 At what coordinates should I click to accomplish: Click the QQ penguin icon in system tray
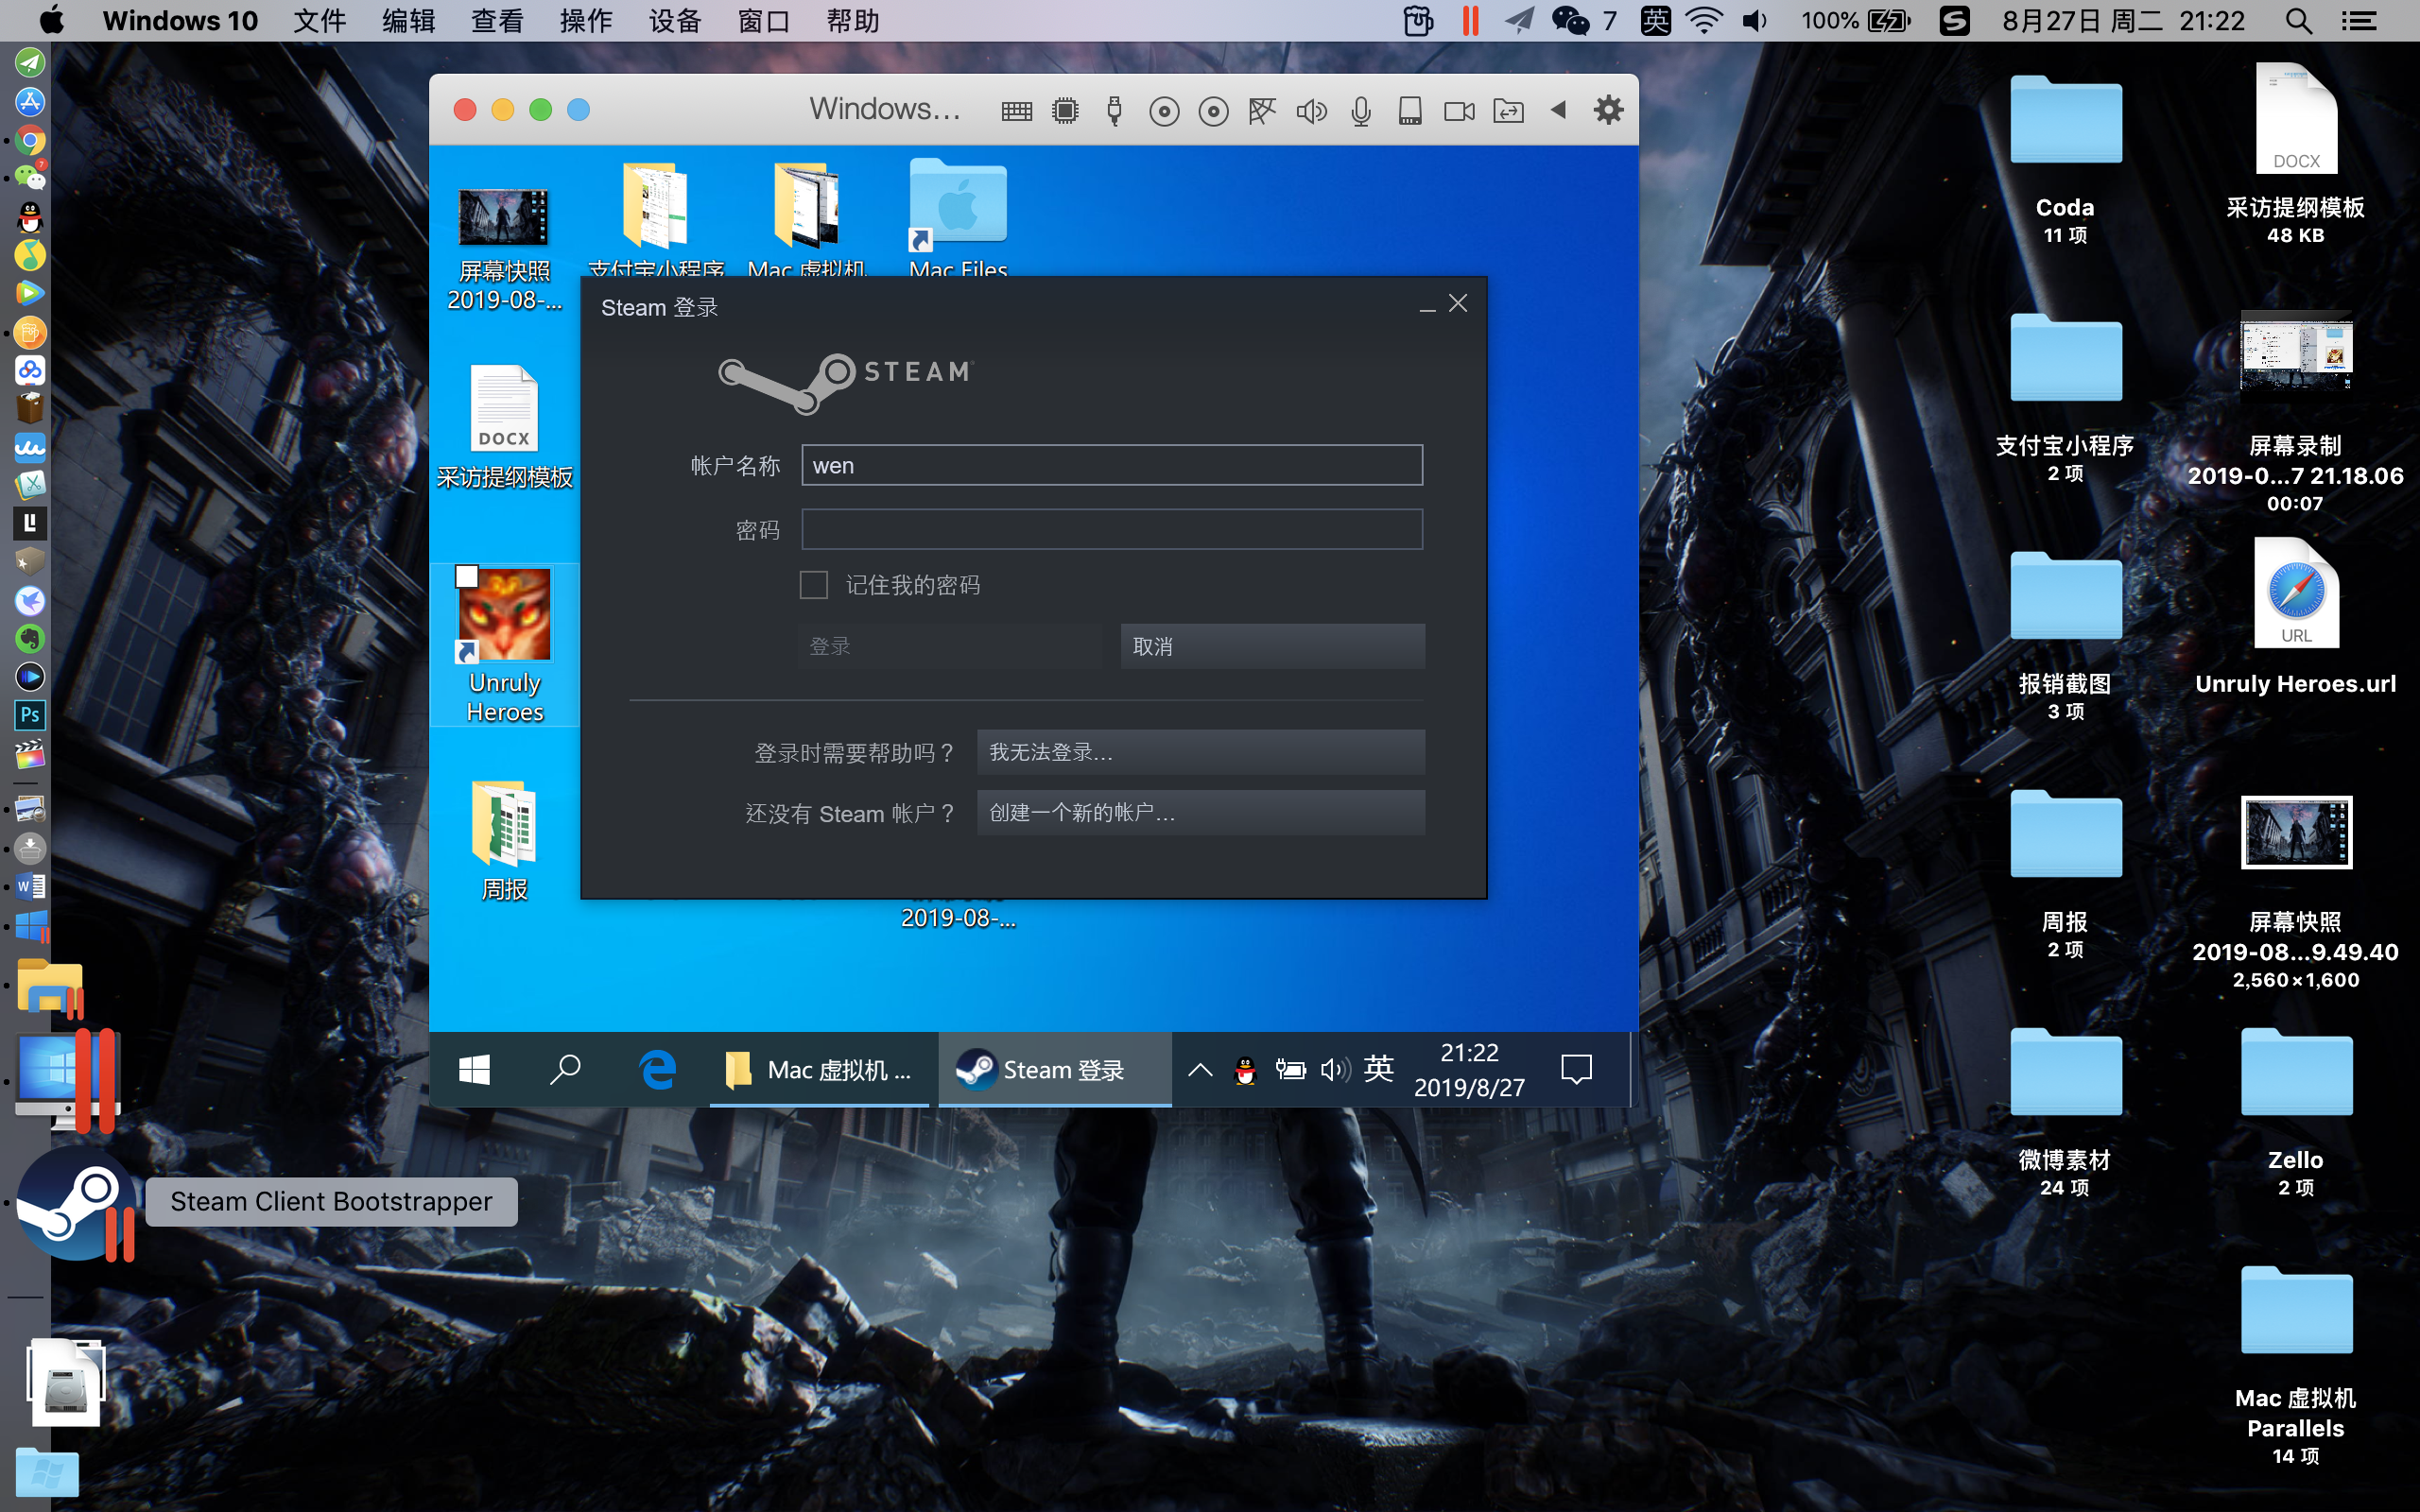pyautogui.click(x=1243, y=1069)
